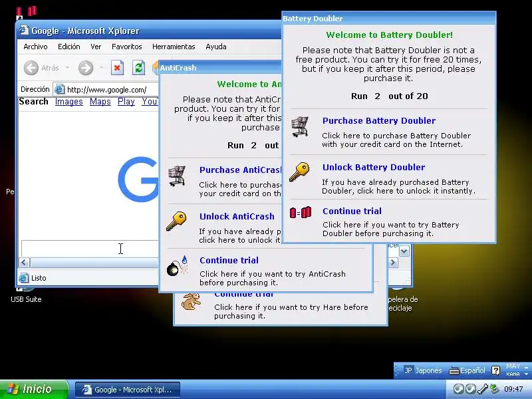Open the Favoritos menu

(x=127, y=47)
